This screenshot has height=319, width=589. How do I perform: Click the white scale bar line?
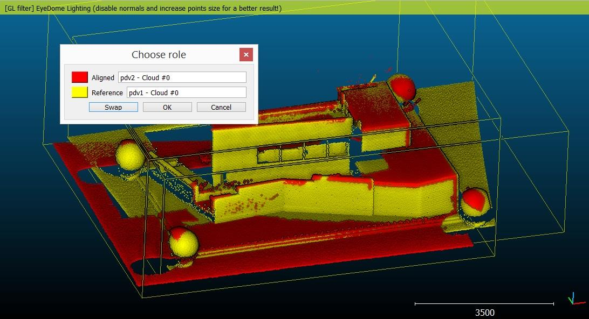[484, 304]
